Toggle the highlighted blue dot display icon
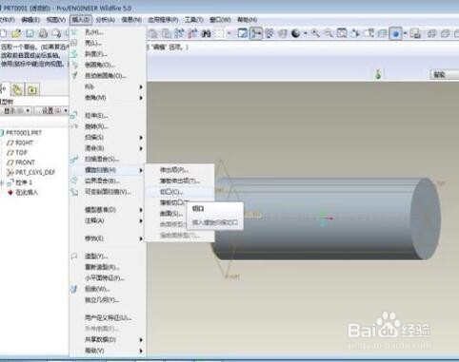 [x=395, y=33]
